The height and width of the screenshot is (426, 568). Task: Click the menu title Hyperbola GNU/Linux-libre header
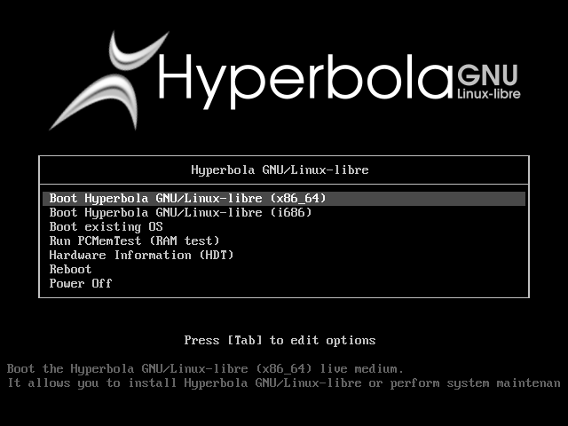[280, 170]
